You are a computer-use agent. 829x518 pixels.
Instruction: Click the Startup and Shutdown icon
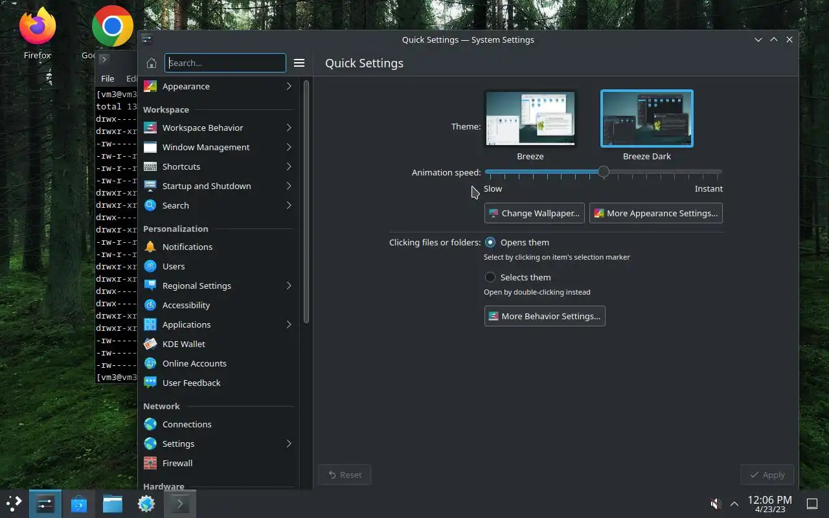point(150,186)
